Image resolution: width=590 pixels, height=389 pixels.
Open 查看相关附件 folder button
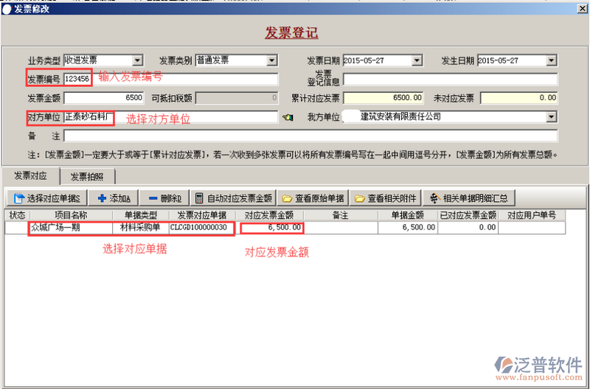click(386, 198)
